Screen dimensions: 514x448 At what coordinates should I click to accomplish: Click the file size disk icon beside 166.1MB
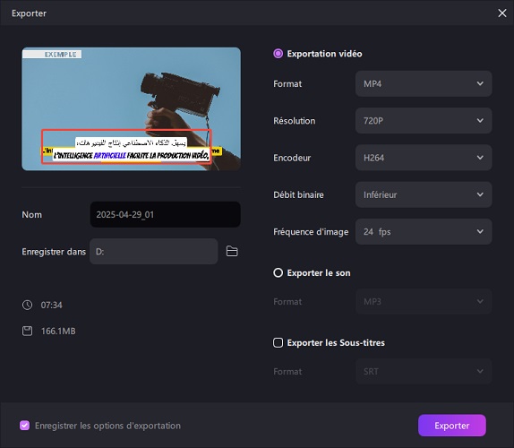pyautogui.click(x=27, y=331)
